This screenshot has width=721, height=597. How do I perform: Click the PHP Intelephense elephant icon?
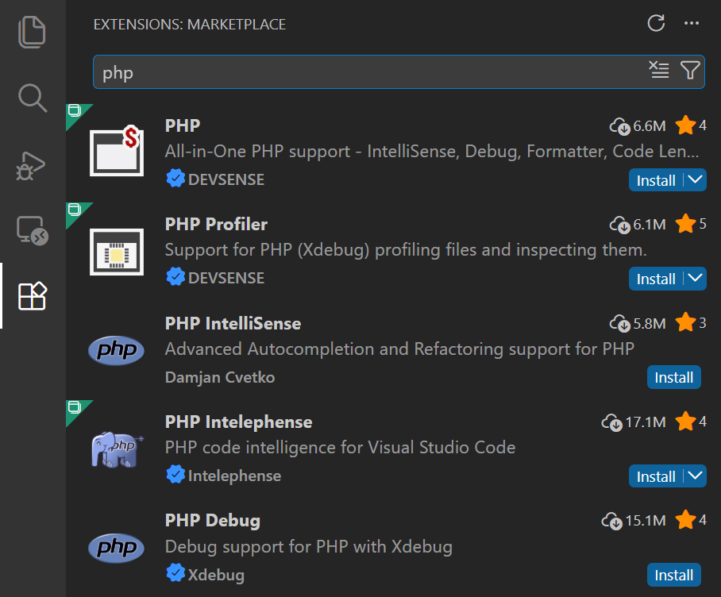point(117,449)
